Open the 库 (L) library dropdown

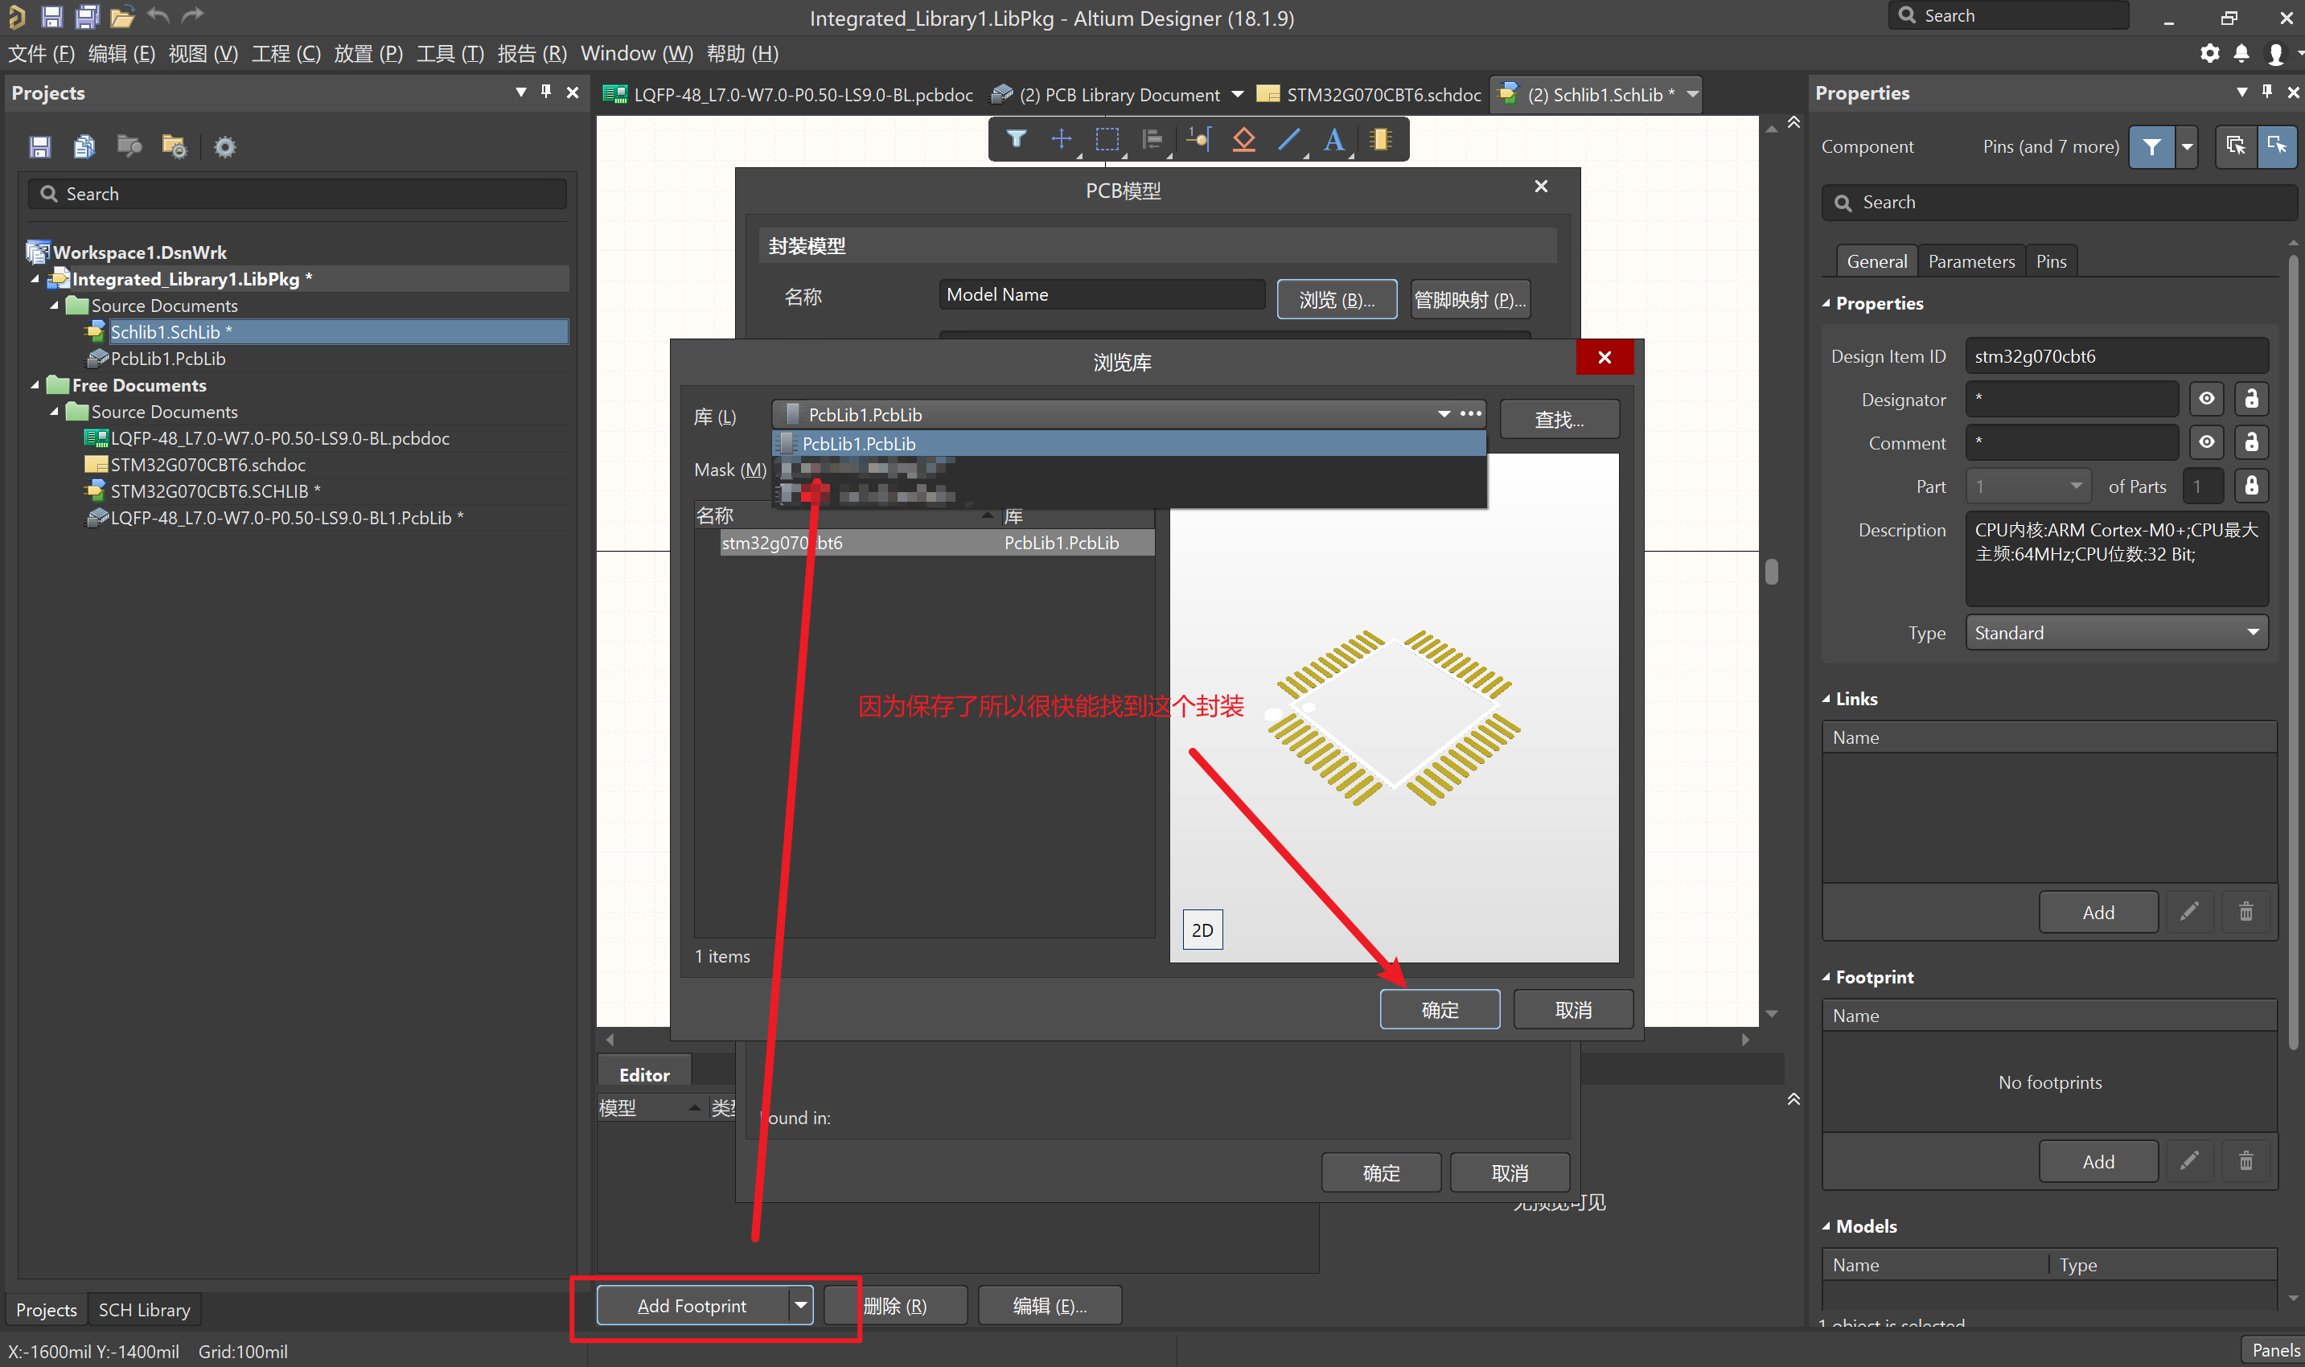(1444, 414)
